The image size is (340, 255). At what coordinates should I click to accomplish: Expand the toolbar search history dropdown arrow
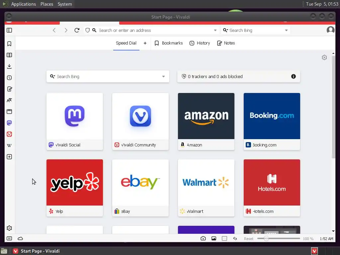pos(287,30)
